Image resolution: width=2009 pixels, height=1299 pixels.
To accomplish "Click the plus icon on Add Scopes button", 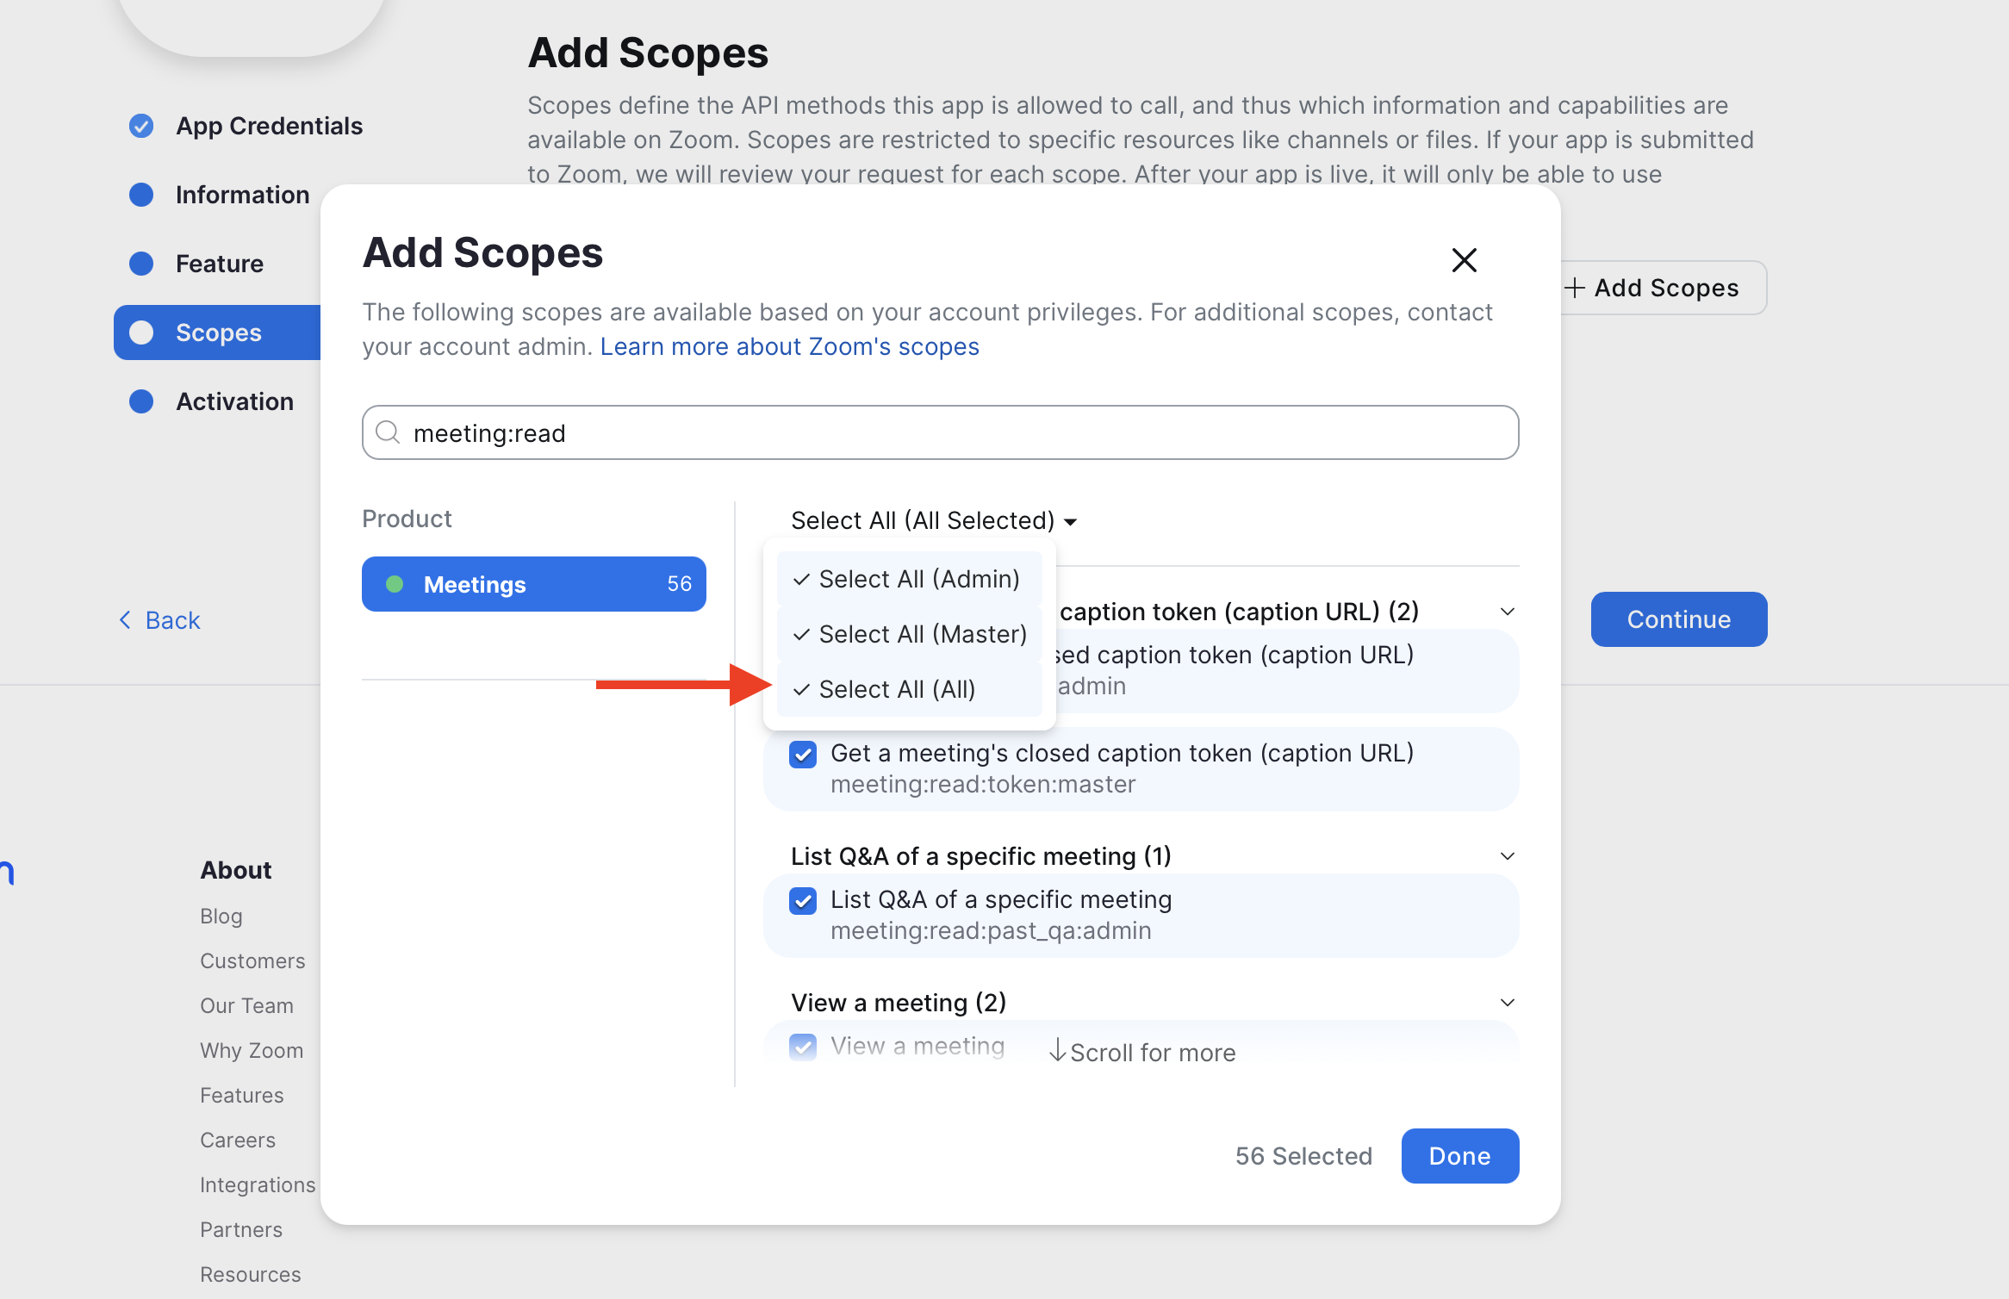I will pyautogui.click(x=1575, y=288).
